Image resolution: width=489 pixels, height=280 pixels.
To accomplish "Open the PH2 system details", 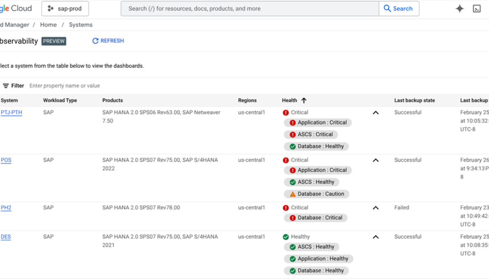I will point(5,208).
